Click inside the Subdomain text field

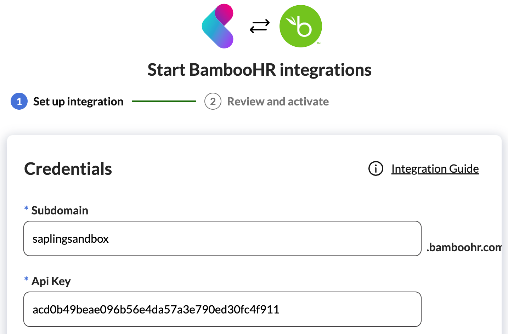(x=222, y=238)
